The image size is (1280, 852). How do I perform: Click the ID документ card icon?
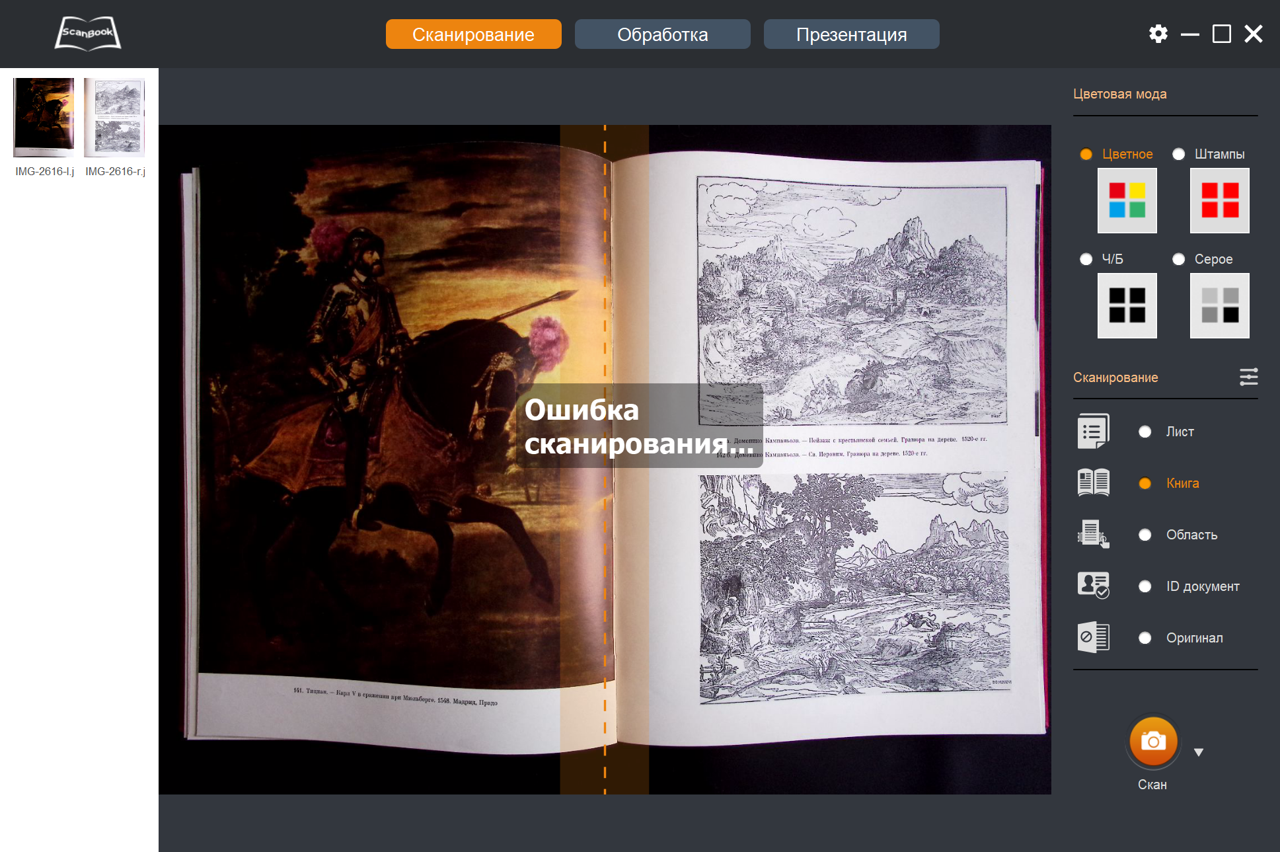click(x=1093, y=586)
